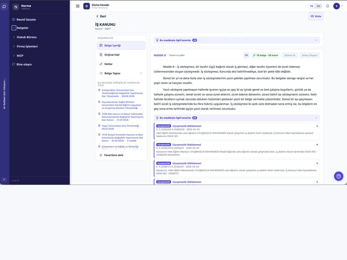
Task: Click Uyuşmazlık tag on E.2026/172 decision
Action: point(163,163)
